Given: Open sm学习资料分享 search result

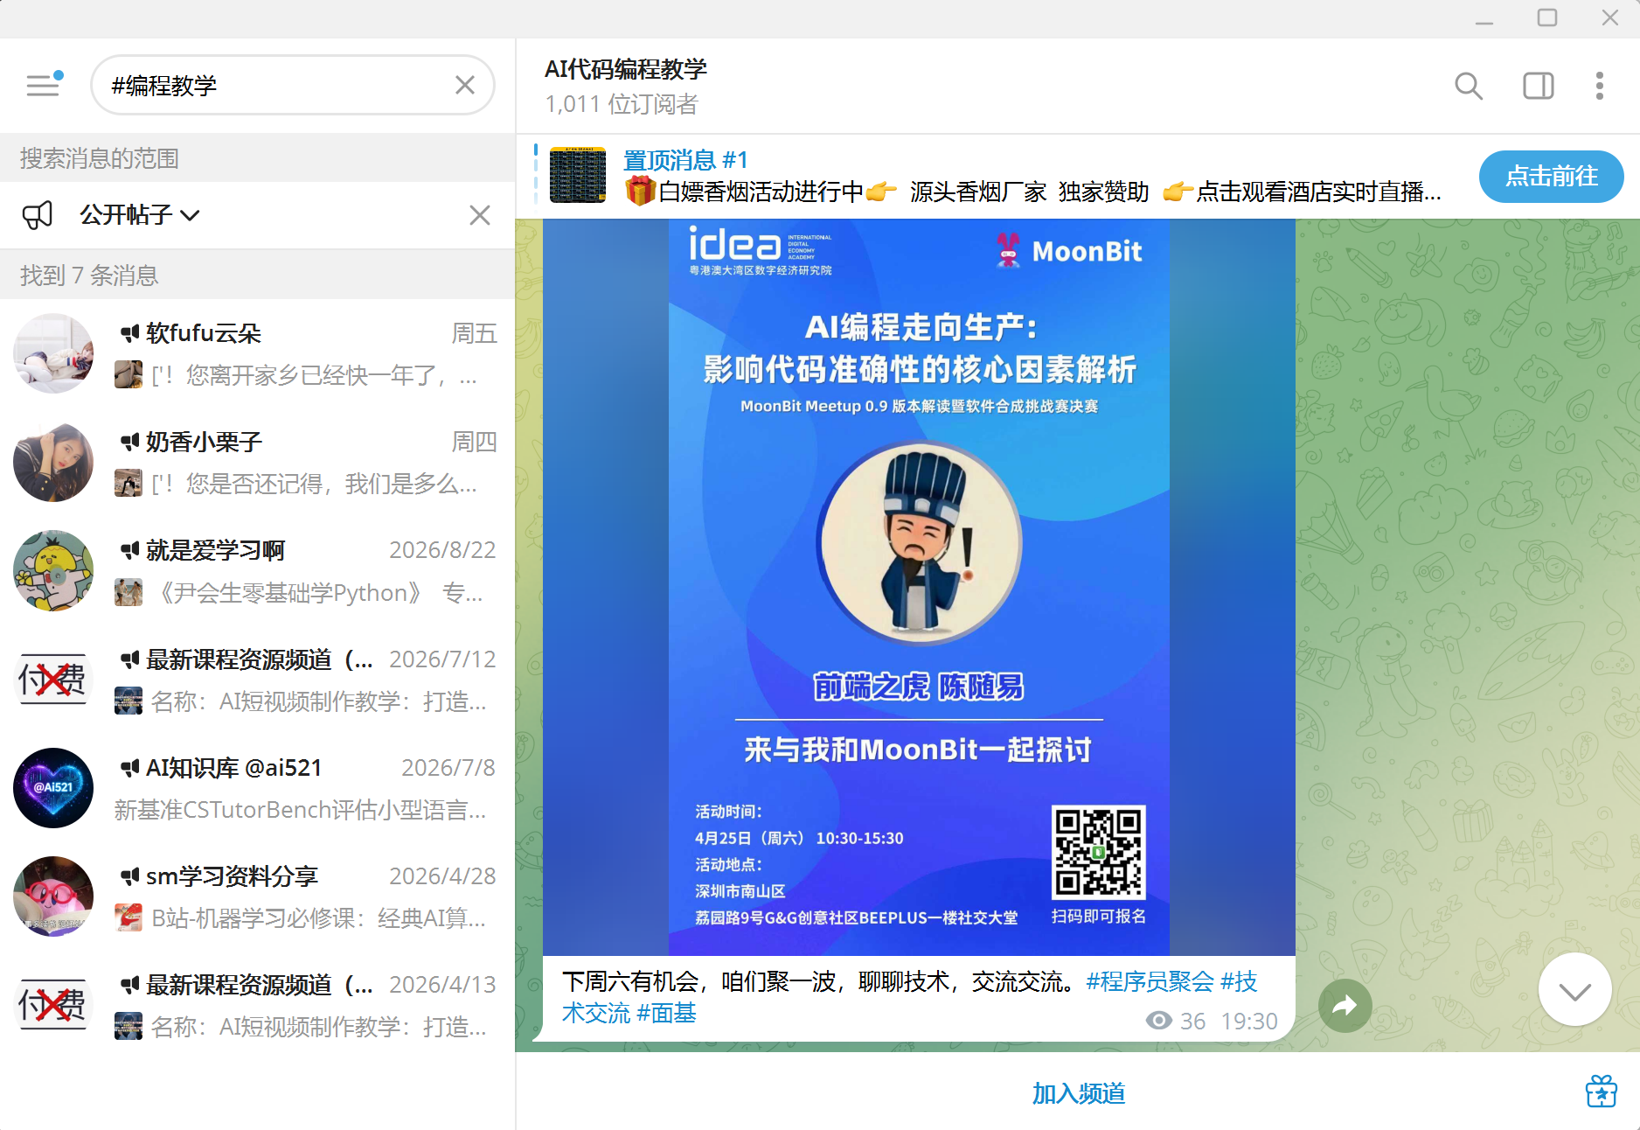Looking at the screenshot, I should tap(257, 896).
